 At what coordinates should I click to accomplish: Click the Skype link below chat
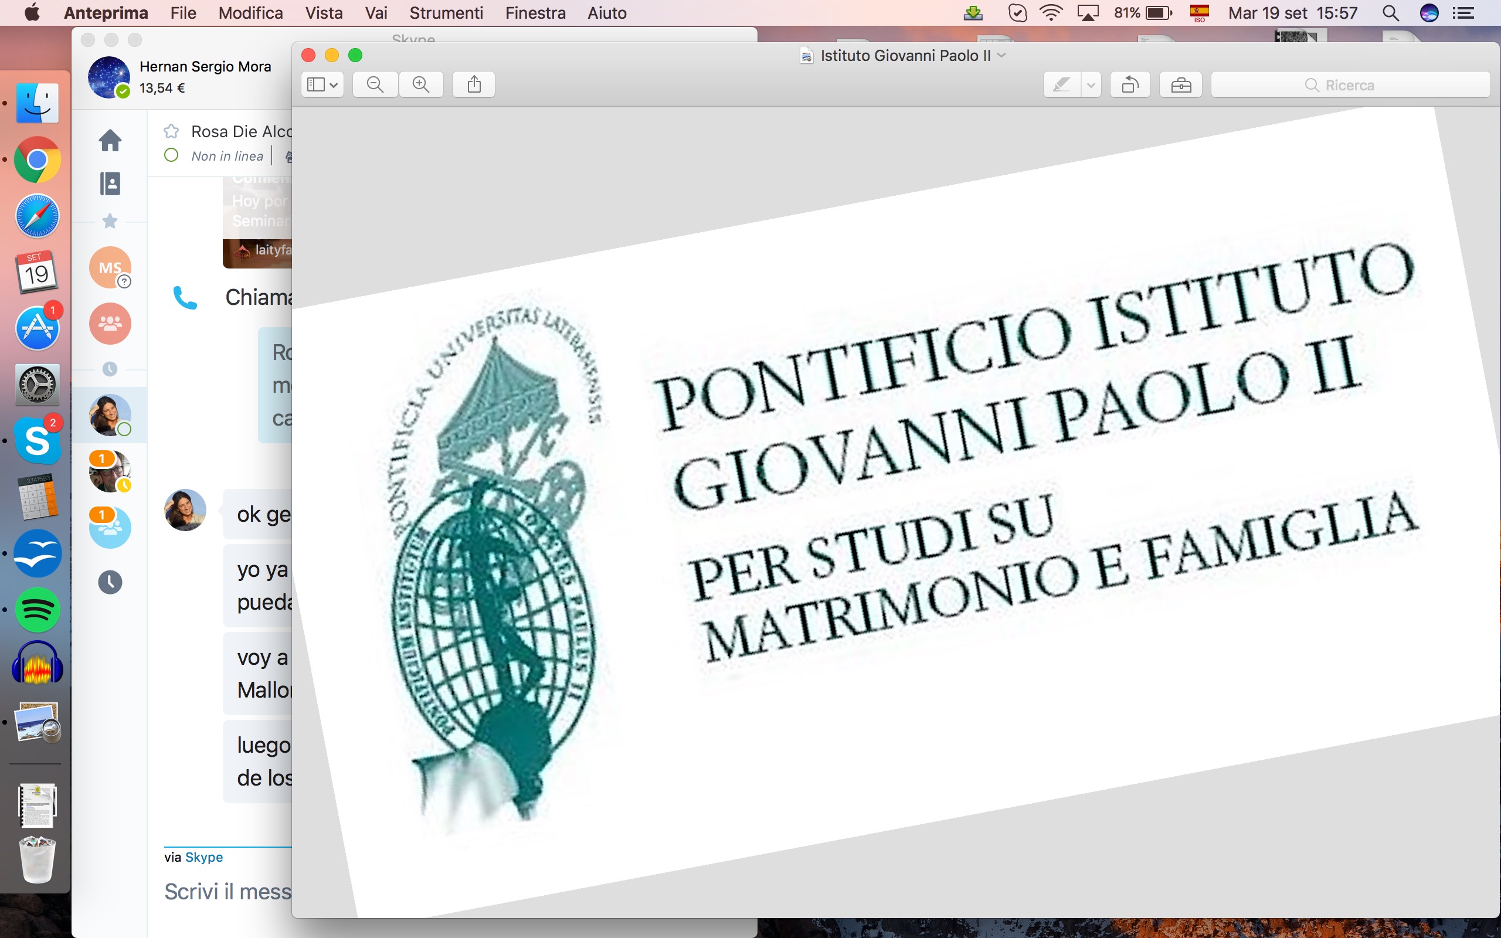203,857
